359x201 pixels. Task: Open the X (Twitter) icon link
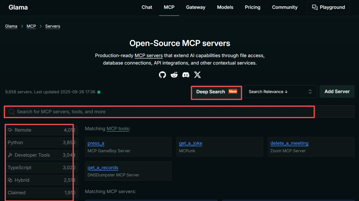(x=197, y=75)
